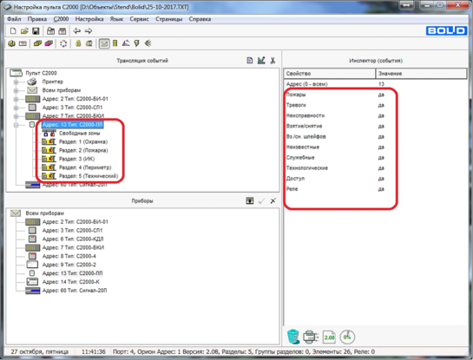Click the Значение column header
This screenshot has width=473, height=360.
[421, 74]
